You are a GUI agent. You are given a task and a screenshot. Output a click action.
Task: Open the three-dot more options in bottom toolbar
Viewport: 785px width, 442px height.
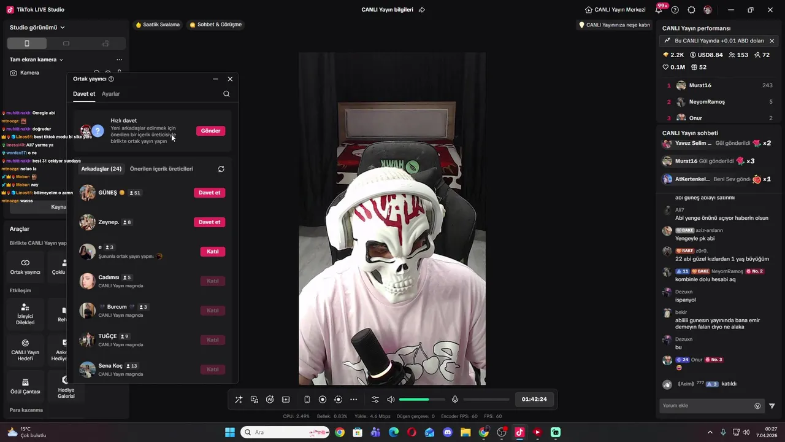click(x=353, y=400)
